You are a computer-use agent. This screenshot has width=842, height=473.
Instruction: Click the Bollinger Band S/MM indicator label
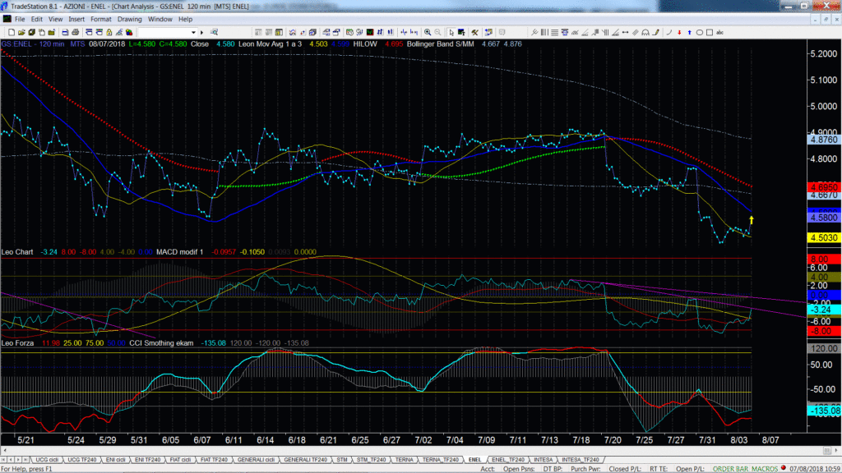coord(440,44)
